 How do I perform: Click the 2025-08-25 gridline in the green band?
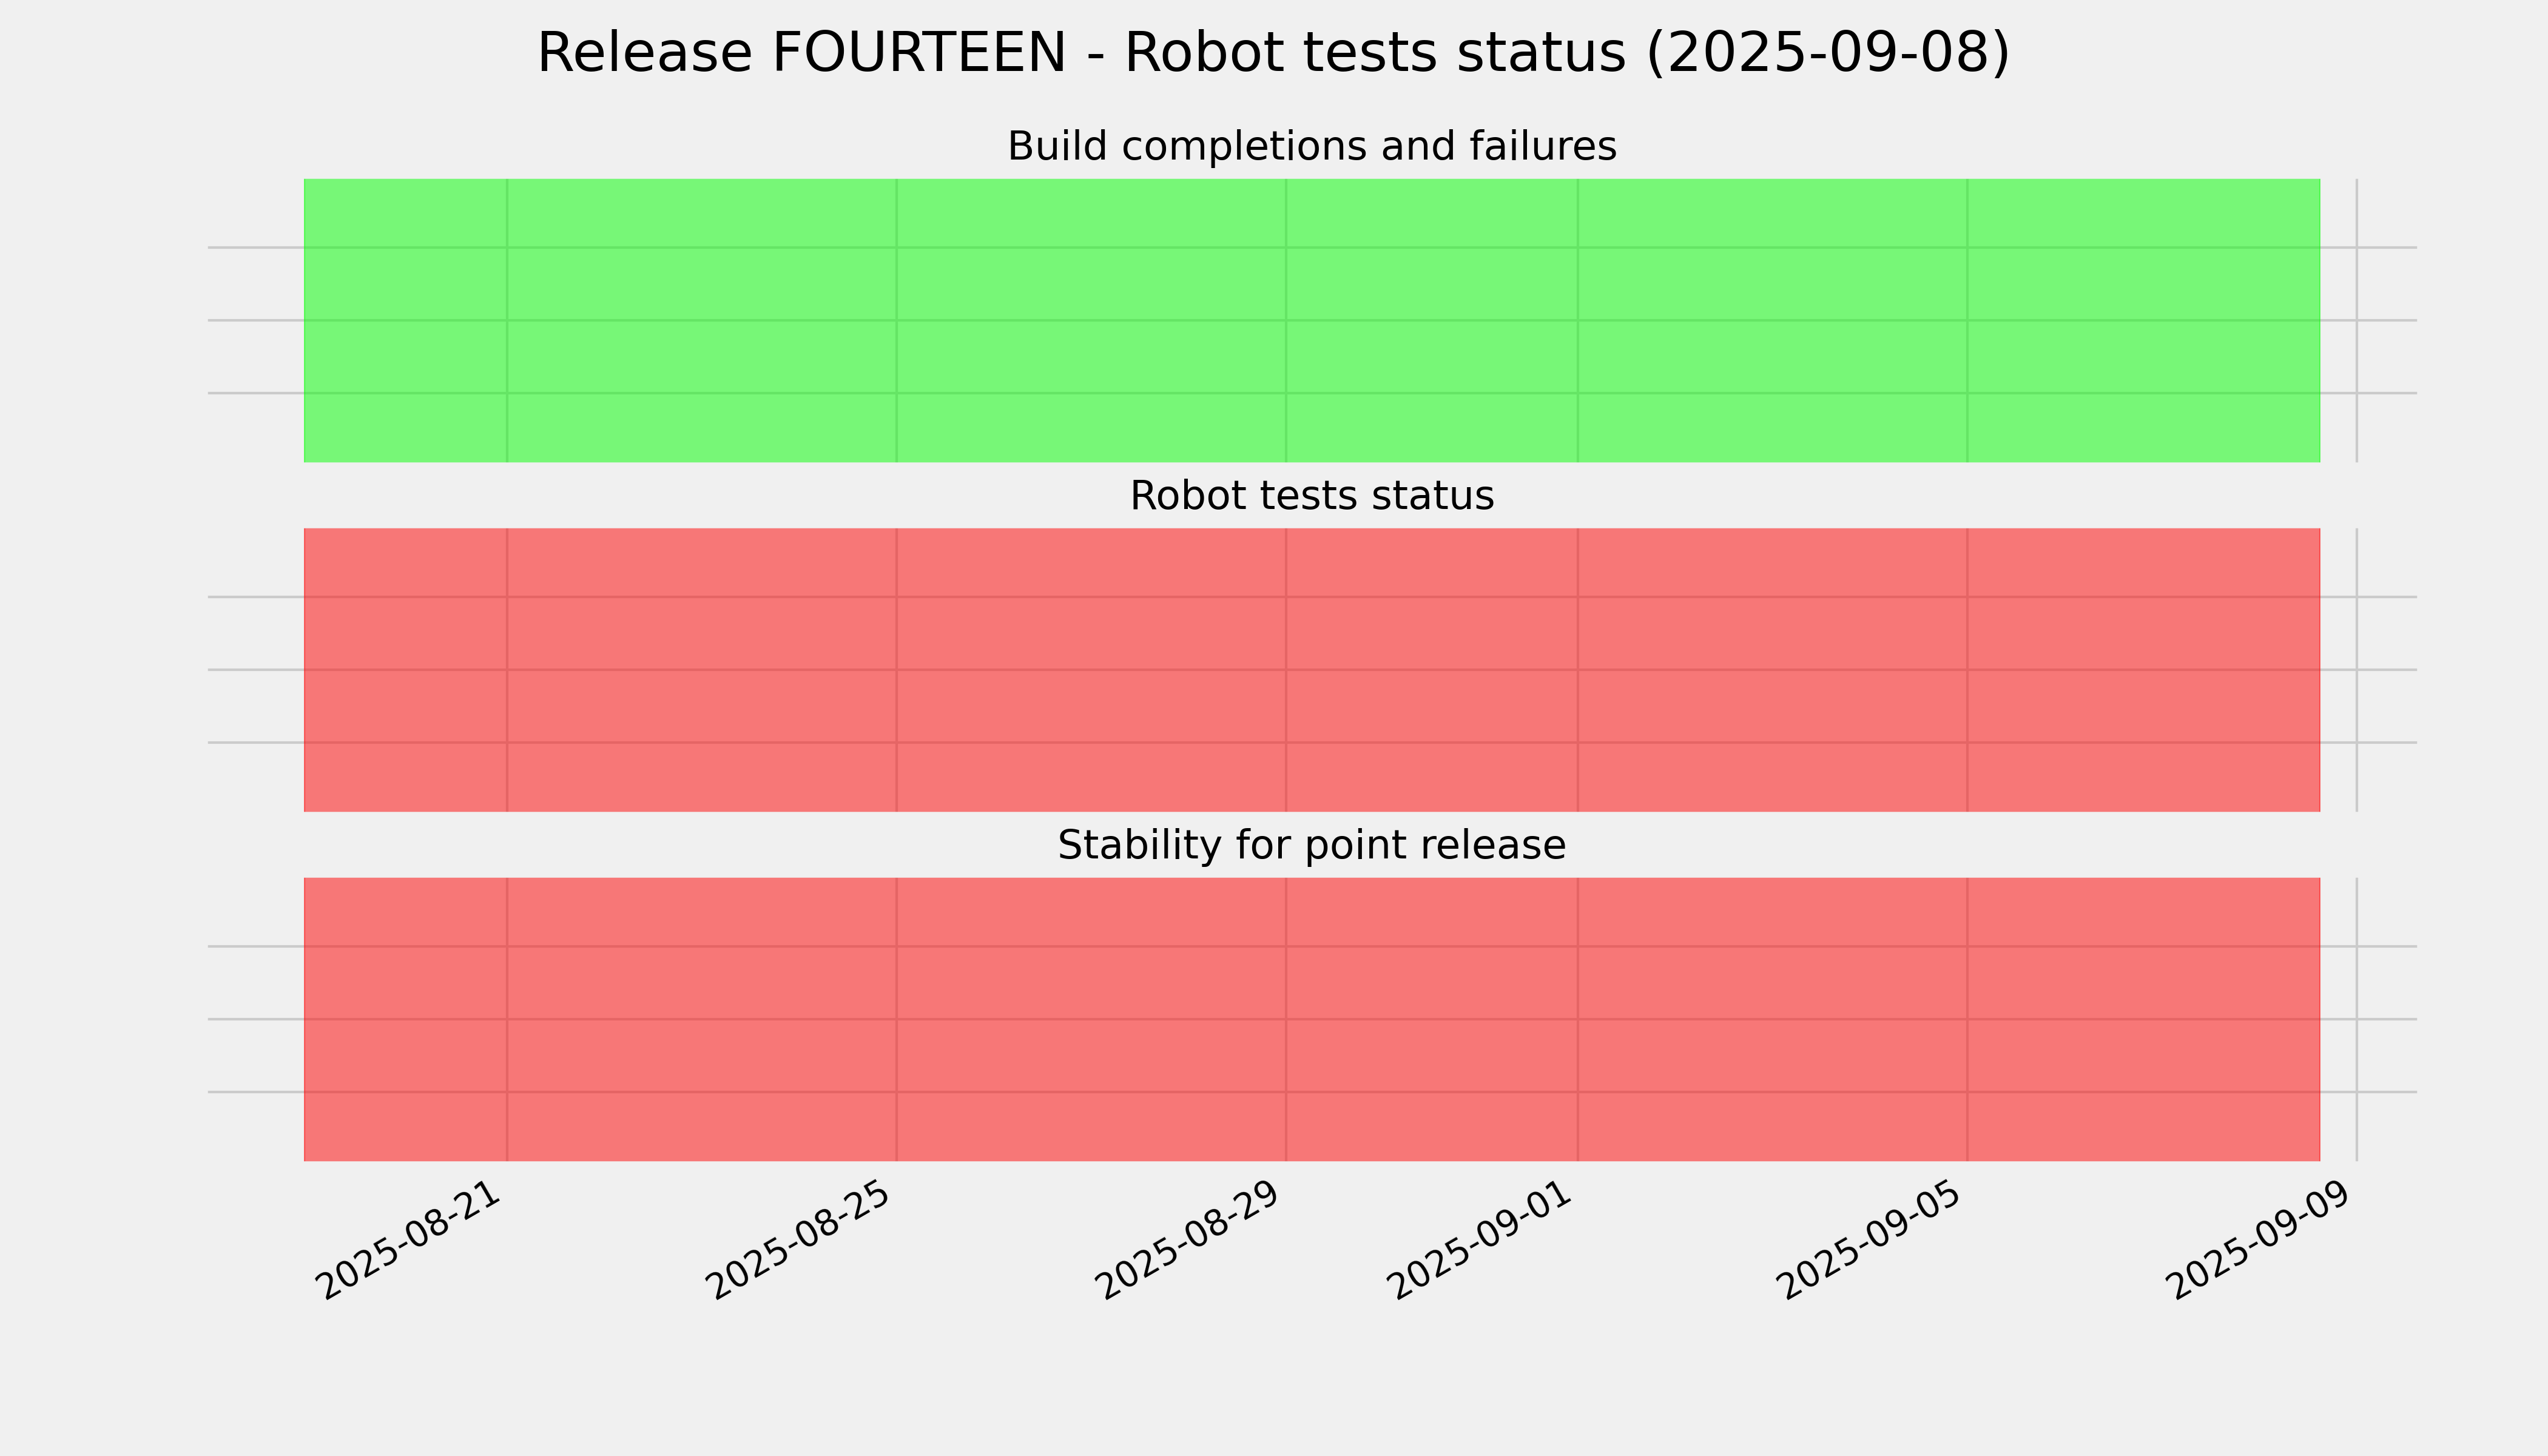tap(896, 320)
